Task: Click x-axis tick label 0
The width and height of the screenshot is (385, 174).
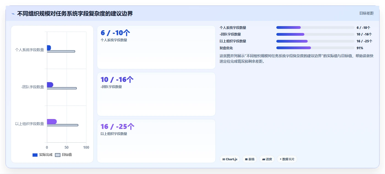Action: coord(47,147)
